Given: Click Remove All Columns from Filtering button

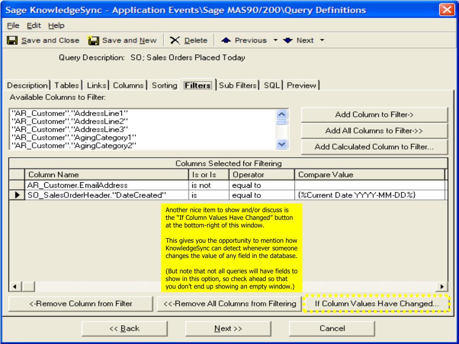Looking at the screenshot, I should pyautogui.click(x=229, y=304).
